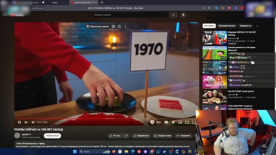The width and height of the screenshot is (276, 155).
Task: Open the three-dot menu over the video
Action: click(125, 26)
